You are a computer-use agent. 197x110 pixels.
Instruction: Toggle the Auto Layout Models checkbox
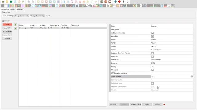click(152, 33)
